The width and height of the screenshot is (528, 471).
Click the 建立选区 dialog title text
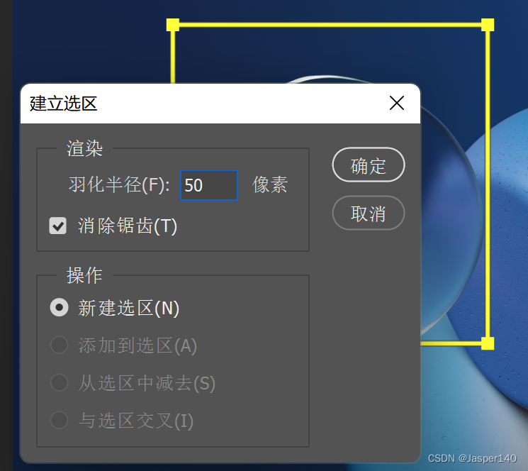tap(63, 104)
